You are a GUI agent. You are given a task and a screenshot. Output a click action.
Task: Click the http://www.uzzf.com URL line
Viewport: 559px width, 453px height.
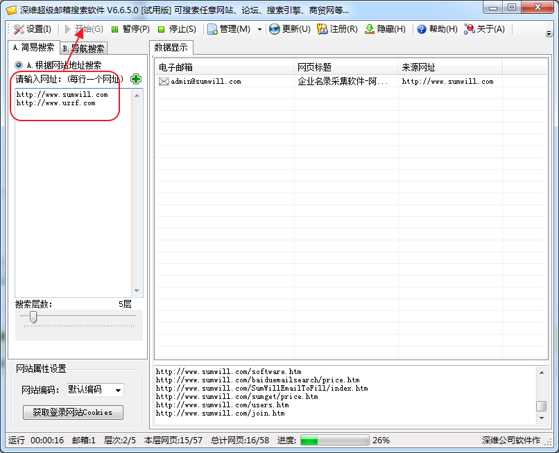point(55,103)
